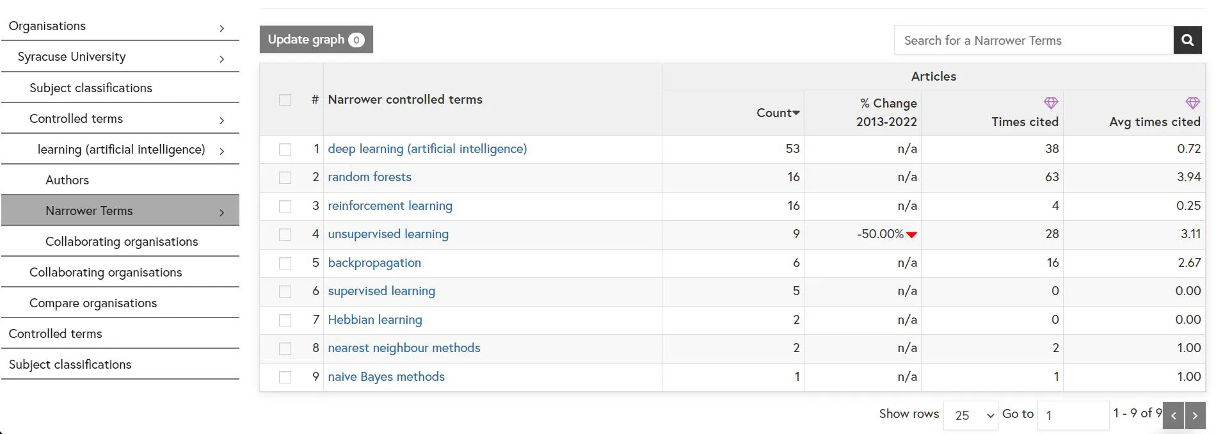The height and width of the screenshot is (434, 1216).
Task: Go to next page arrow
Action: [x=1195, y=415]
